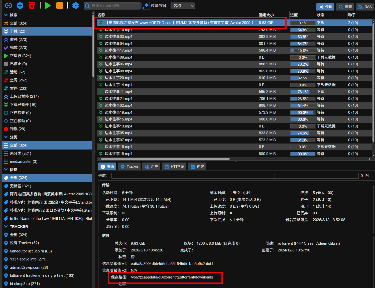Open settings via the gear icon
Image resolution: width=375 pixels, height=288 pixels.
75,6
